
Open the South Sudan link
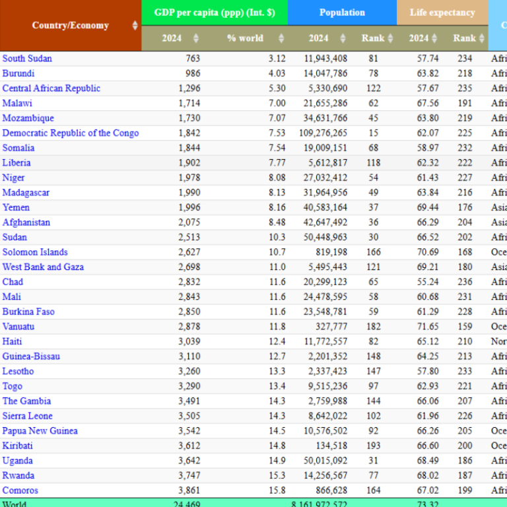click(27, 59)
